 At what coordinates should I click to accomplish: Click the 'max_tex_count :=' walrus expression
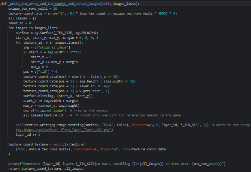click(x=96, y=13)
